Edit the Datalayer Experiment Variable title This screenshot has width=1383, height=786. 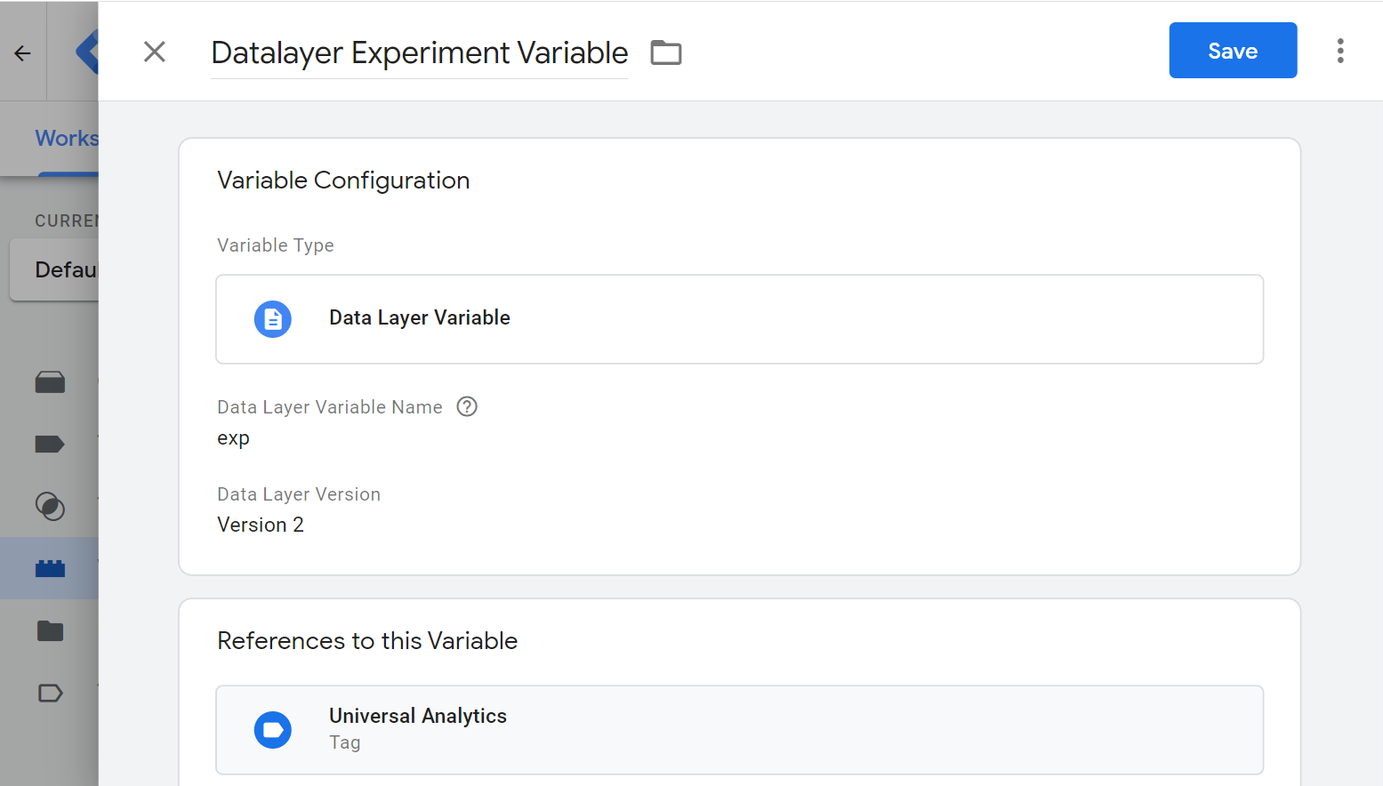pos(420,53)
